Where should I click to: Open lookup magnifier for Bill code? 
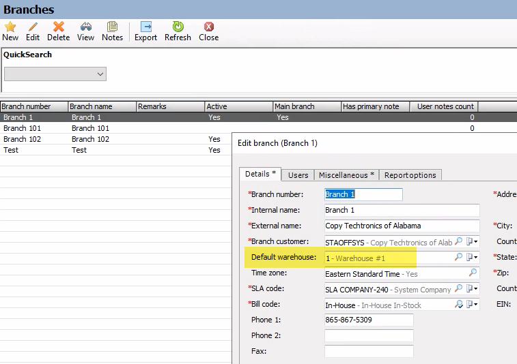pos(458,304)
